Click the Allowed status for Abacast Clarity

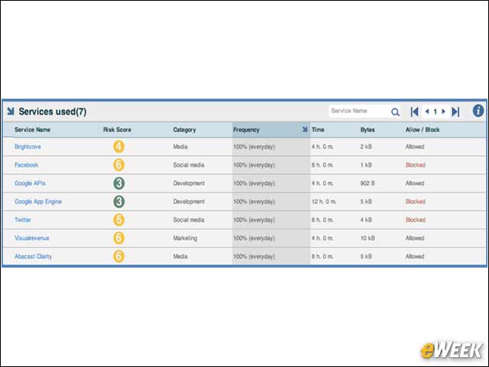[x=415, y=257]
